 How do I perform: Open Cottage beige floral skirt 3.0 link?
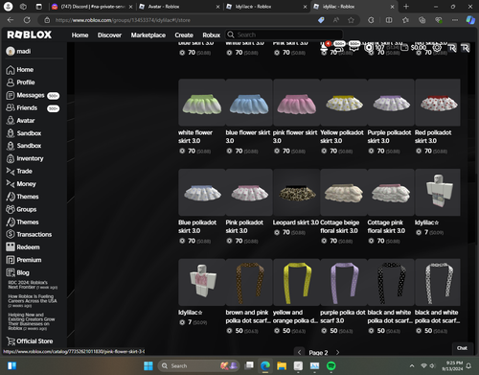(340, 226)
